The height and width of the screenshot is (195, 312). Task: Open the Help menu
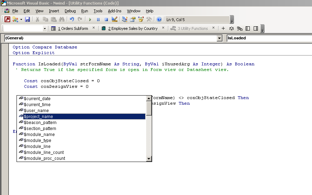[149, 11]
